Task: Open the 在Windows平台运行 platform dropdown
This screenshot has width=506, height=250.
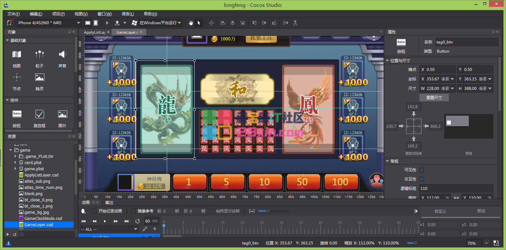Action: point(157,23)
